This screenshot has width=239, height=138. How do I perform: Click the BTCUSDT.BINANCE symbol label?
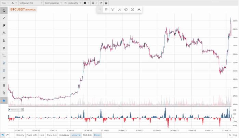[x=23, y=10]
